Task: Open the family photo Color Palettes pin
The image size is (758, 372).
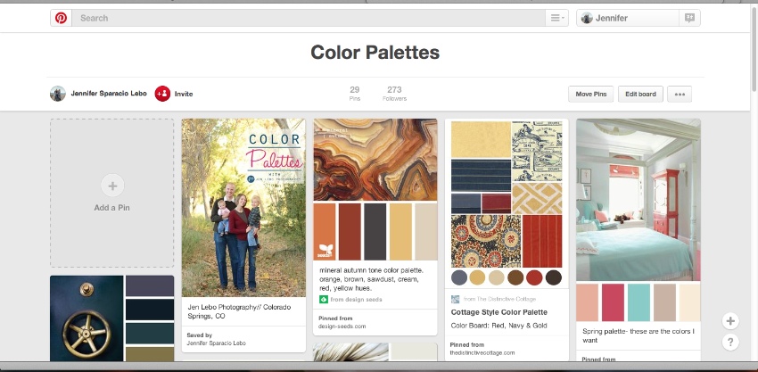Action: [243, 208]
